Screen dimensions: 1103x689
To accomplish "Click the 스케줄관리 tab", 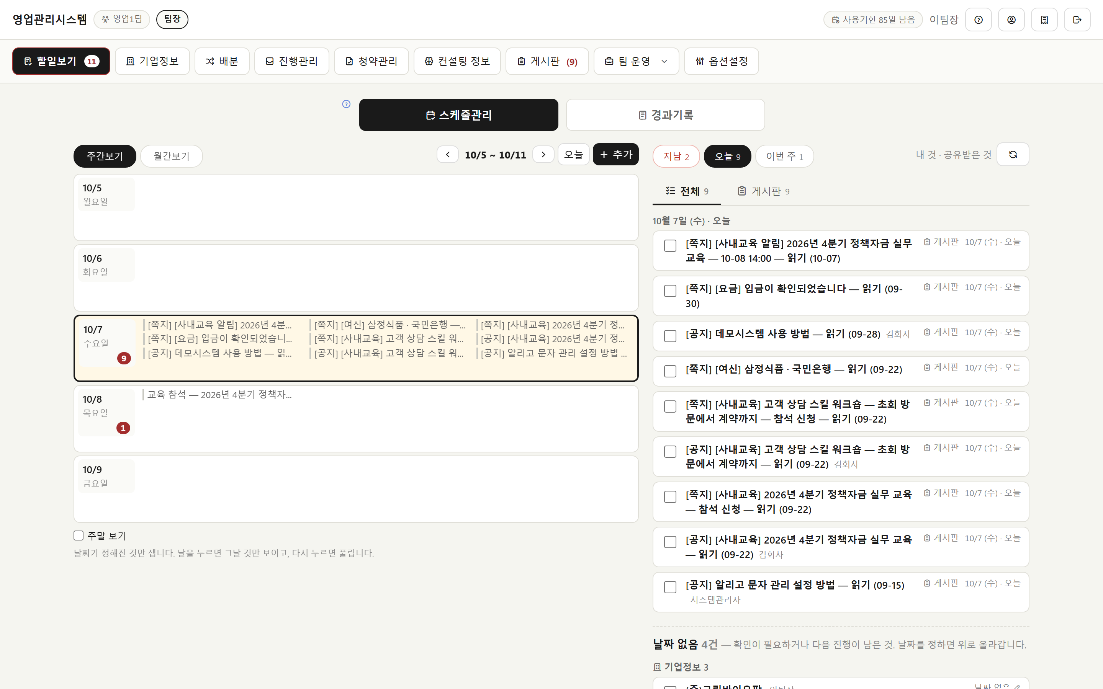I will click(458, 115).
